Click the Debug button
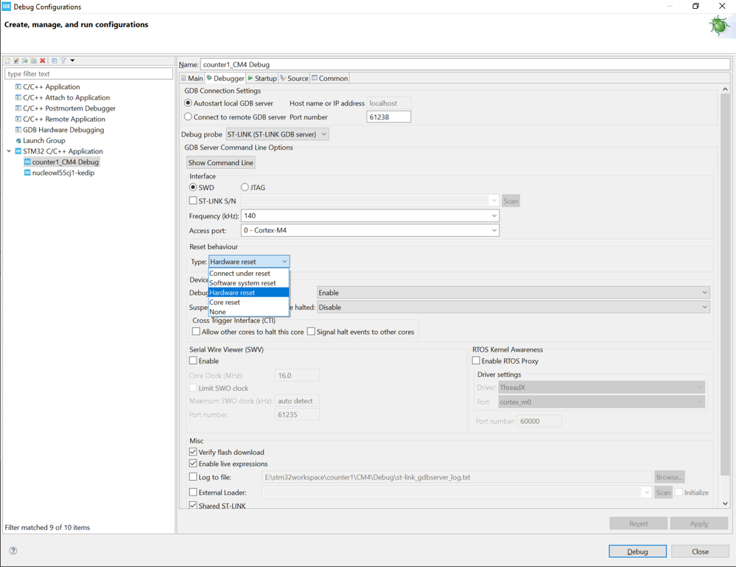The image size is (736, 567). (x=637, y=552)
